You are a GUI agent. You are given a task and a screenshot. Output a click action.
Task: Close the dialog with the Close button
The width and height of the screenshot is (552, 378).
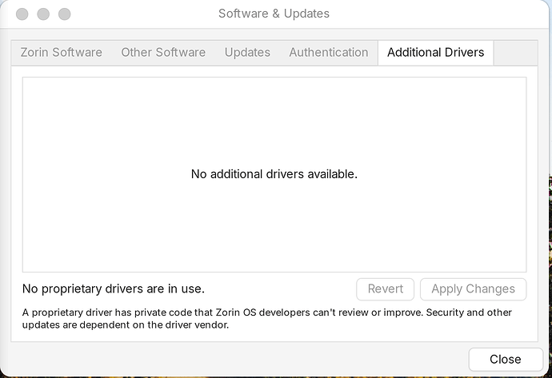[x=506, y=359]
